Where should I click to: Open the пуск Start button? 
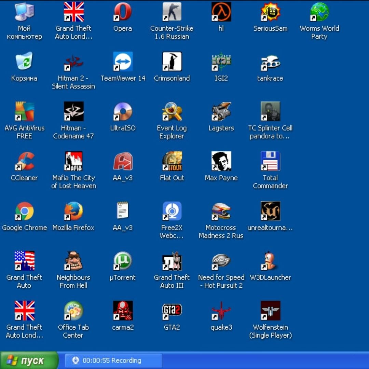pos(29,360)
